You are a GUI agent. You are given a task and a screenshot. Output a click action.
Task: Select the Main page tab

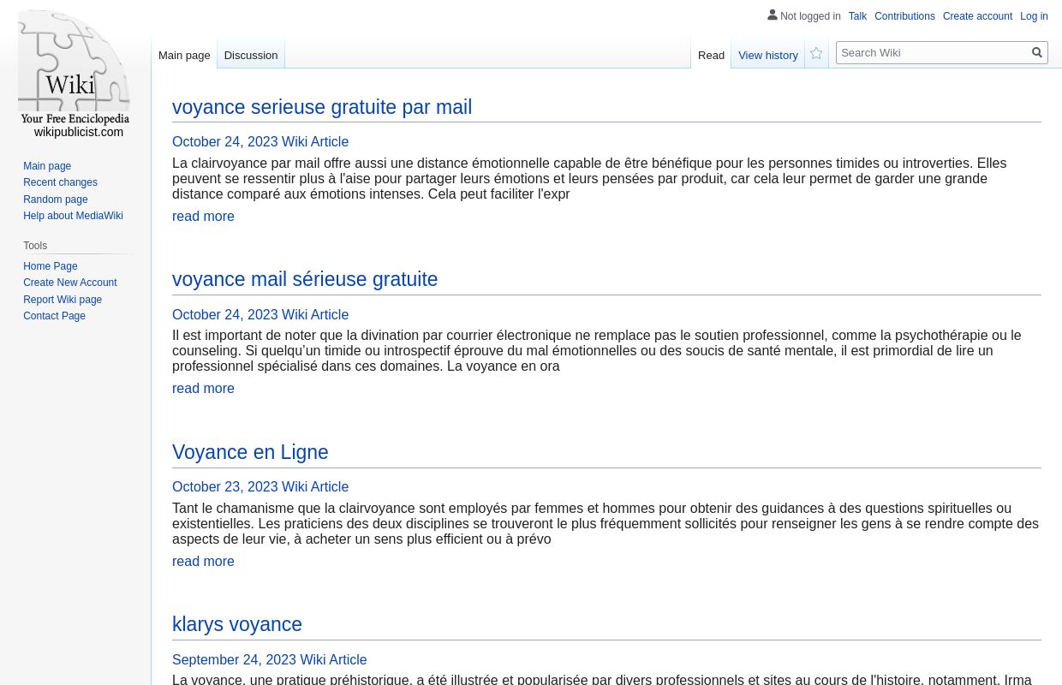[x=184, y=55]
